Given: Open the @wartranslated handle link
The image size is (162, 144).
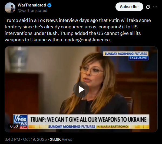Looking at the screenshot, I should (x=32, y=11).
